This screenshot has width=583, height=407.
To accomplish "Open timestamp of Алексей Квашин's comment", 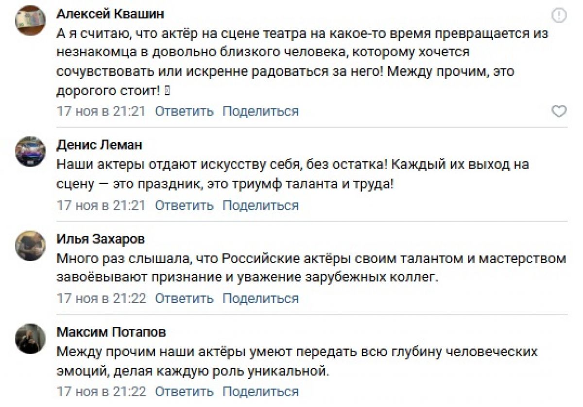I will [101, 111].
